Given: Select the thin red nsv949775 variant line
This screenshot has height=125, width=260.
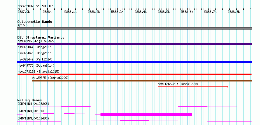Looking at the screenshot, I should pos(134,68).
